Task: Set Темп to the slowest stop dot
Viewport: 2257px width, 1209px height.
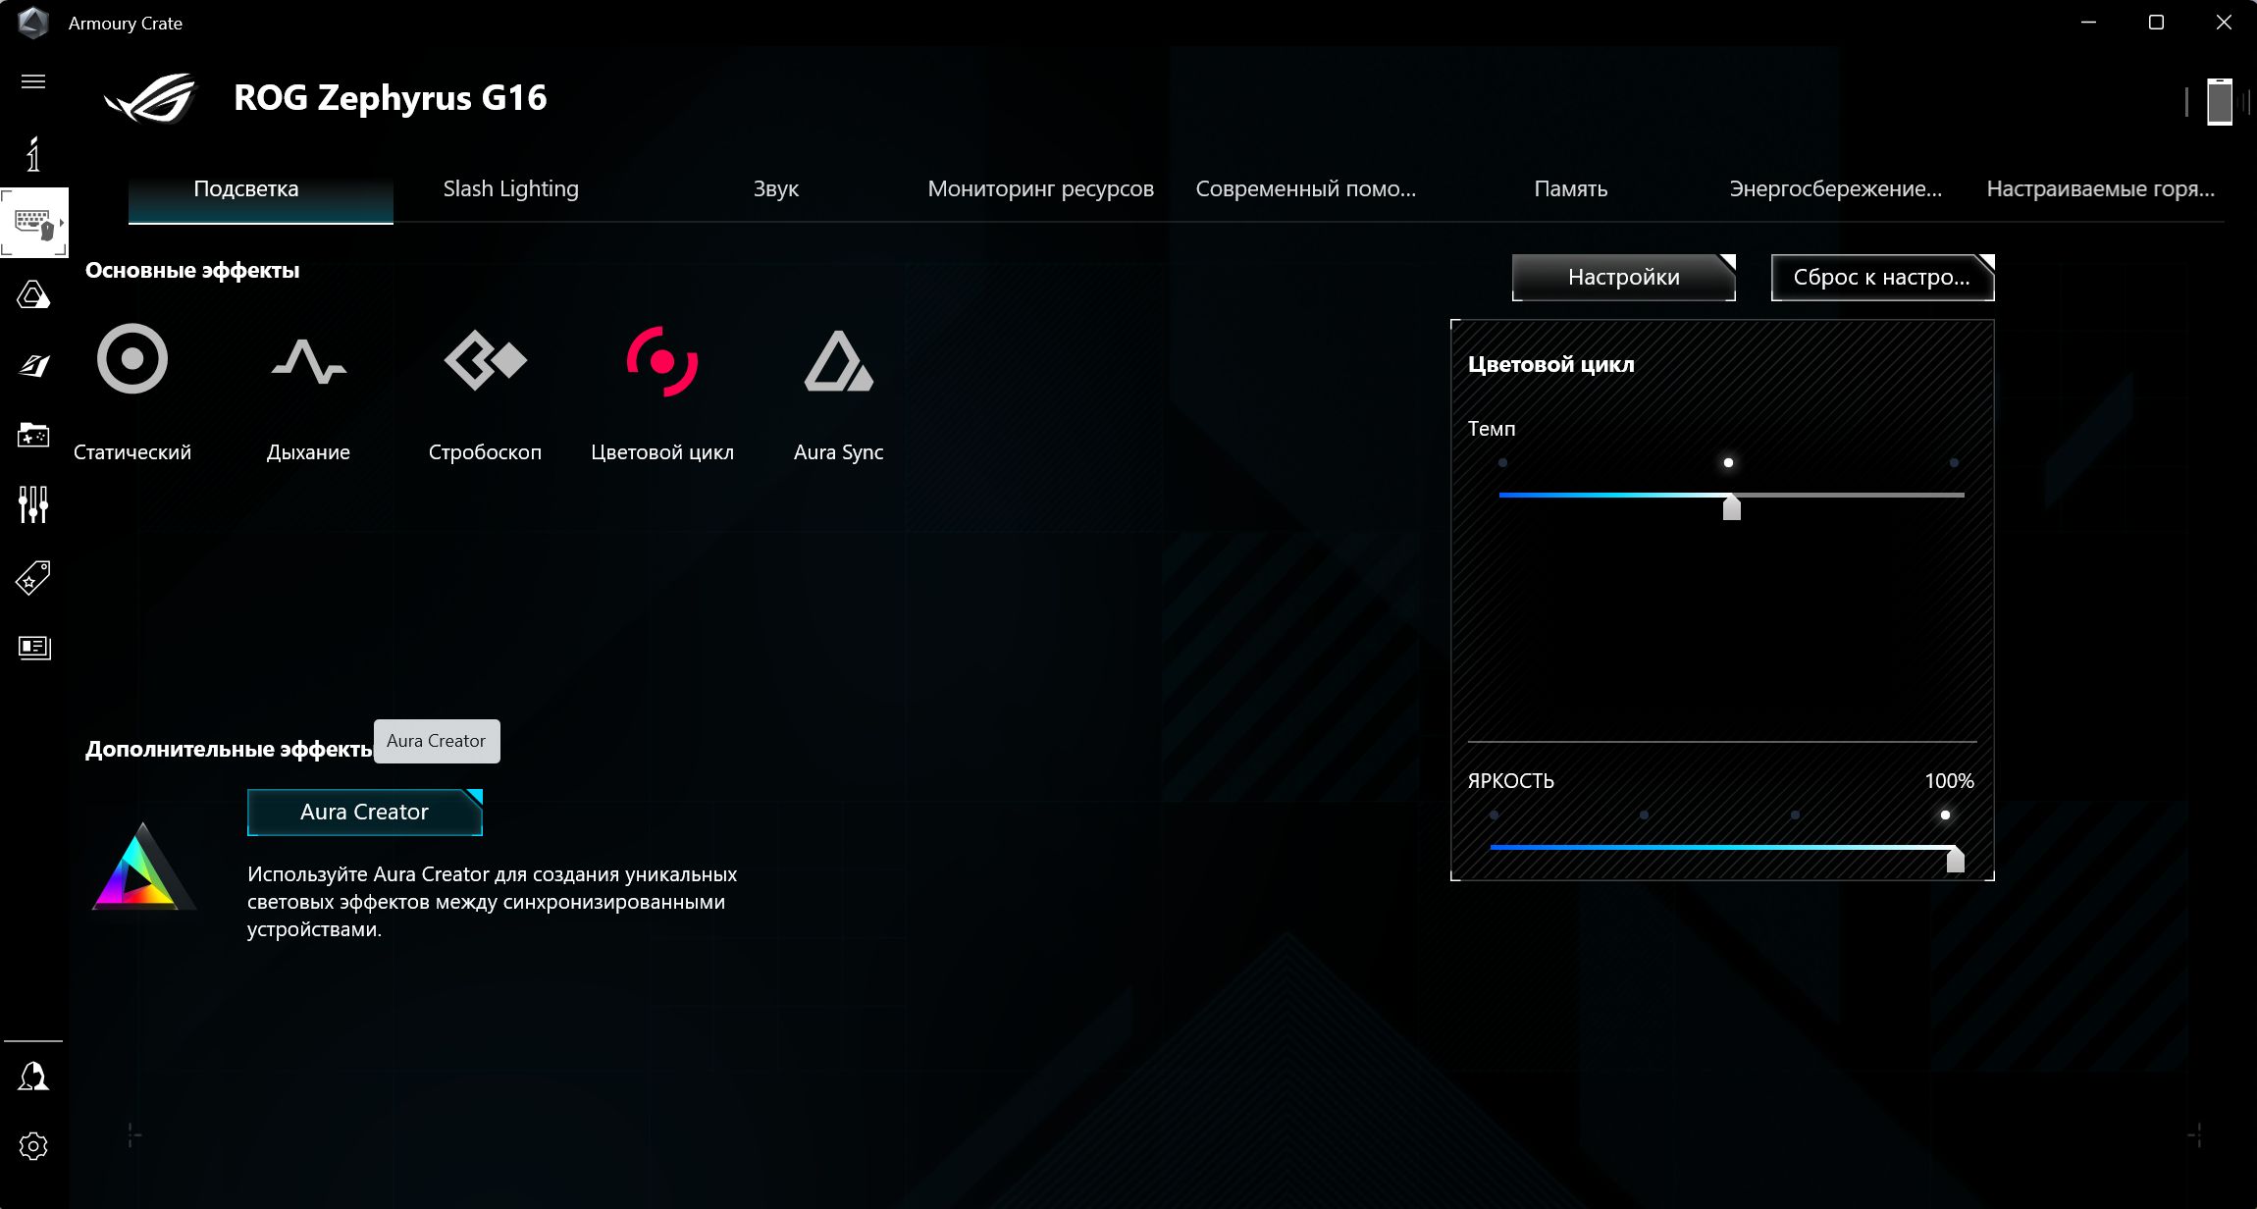Action: pos(1502,462)
